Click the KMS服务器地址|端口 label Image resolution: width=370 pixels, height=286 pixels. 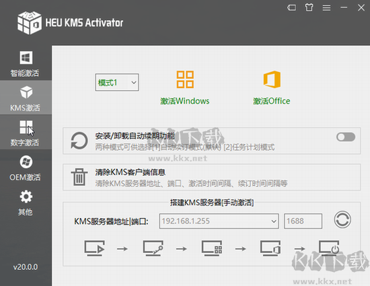tap(112, 221)
